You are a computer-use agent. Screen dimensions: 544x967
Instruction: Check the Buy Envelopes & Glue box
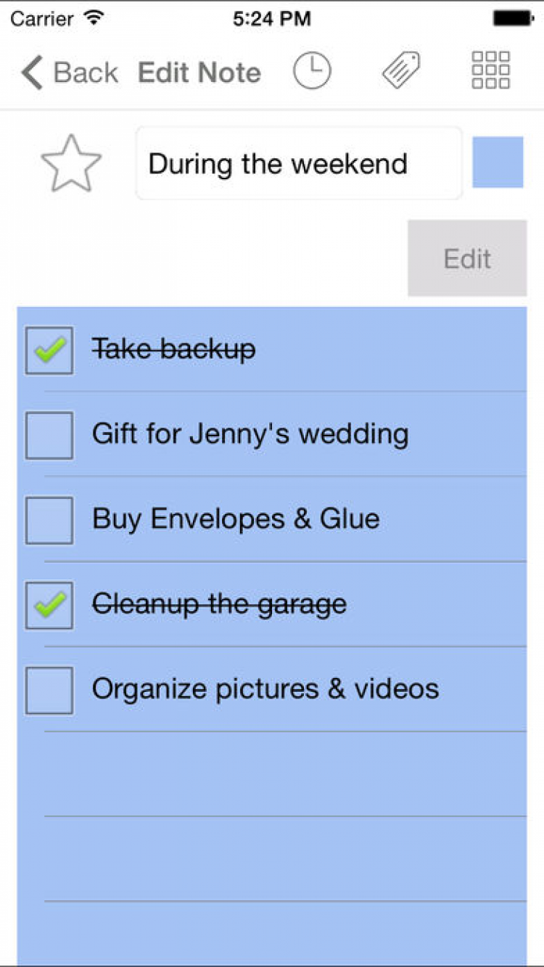click(x=49, y=521)
